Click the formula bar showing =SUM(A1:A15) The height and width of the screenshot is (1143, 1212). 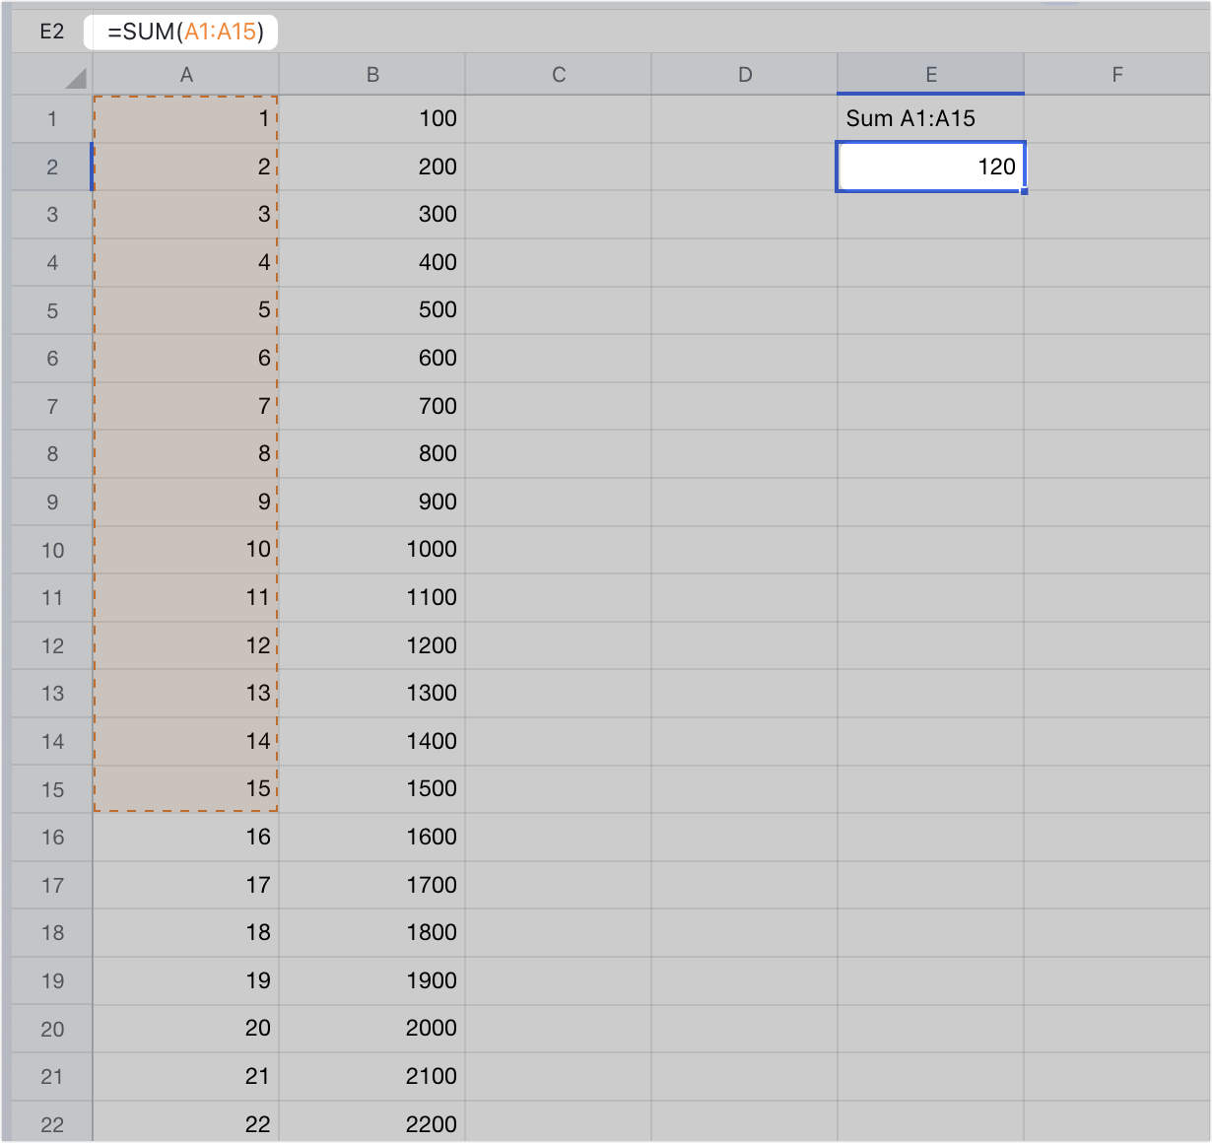(181, 32)
